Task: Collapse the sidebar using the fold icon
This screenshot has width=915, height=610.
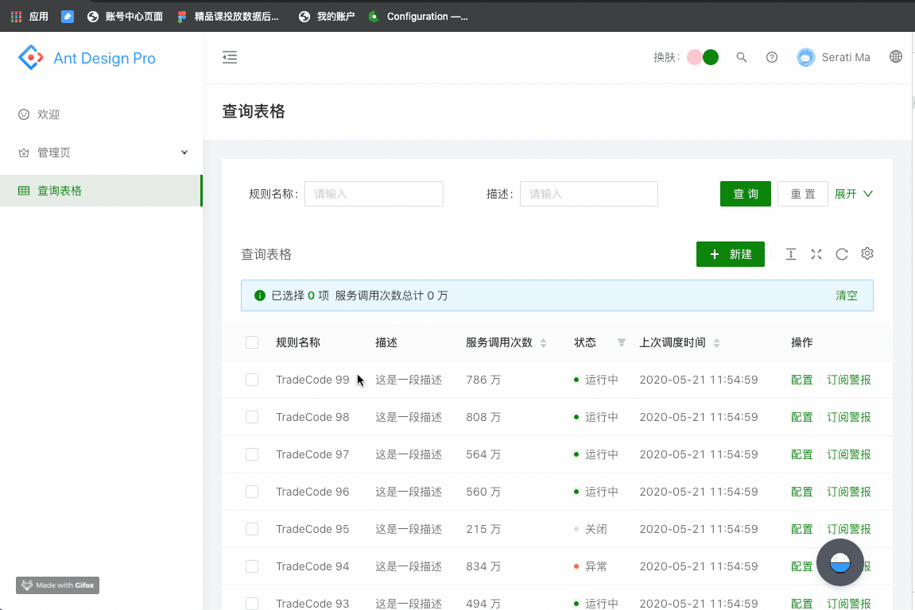Action: (x=230, y=57)
